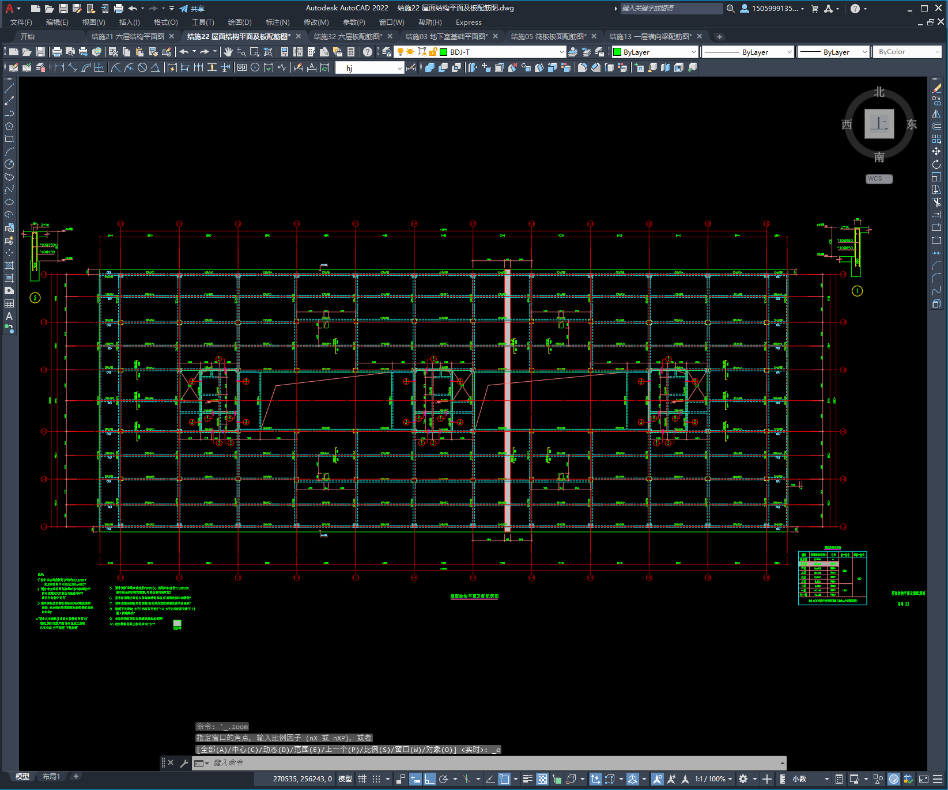Image resolution: width=948 pixels, height=790 pixels.
Task: Toggle lineweight display in status bar
Action: [527, 779]
